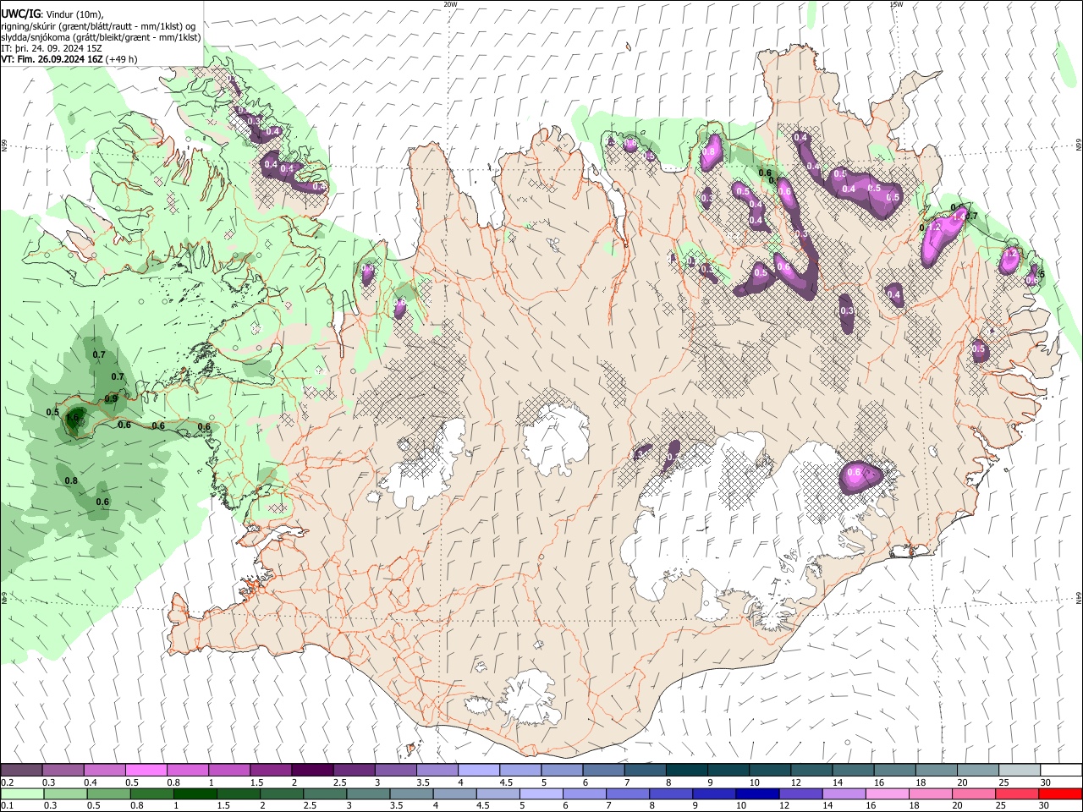This screenshot has width=1083, height=812.
Task: Click the UWC/IG title text
Action: pyautogui.click(x=20, y=14)
